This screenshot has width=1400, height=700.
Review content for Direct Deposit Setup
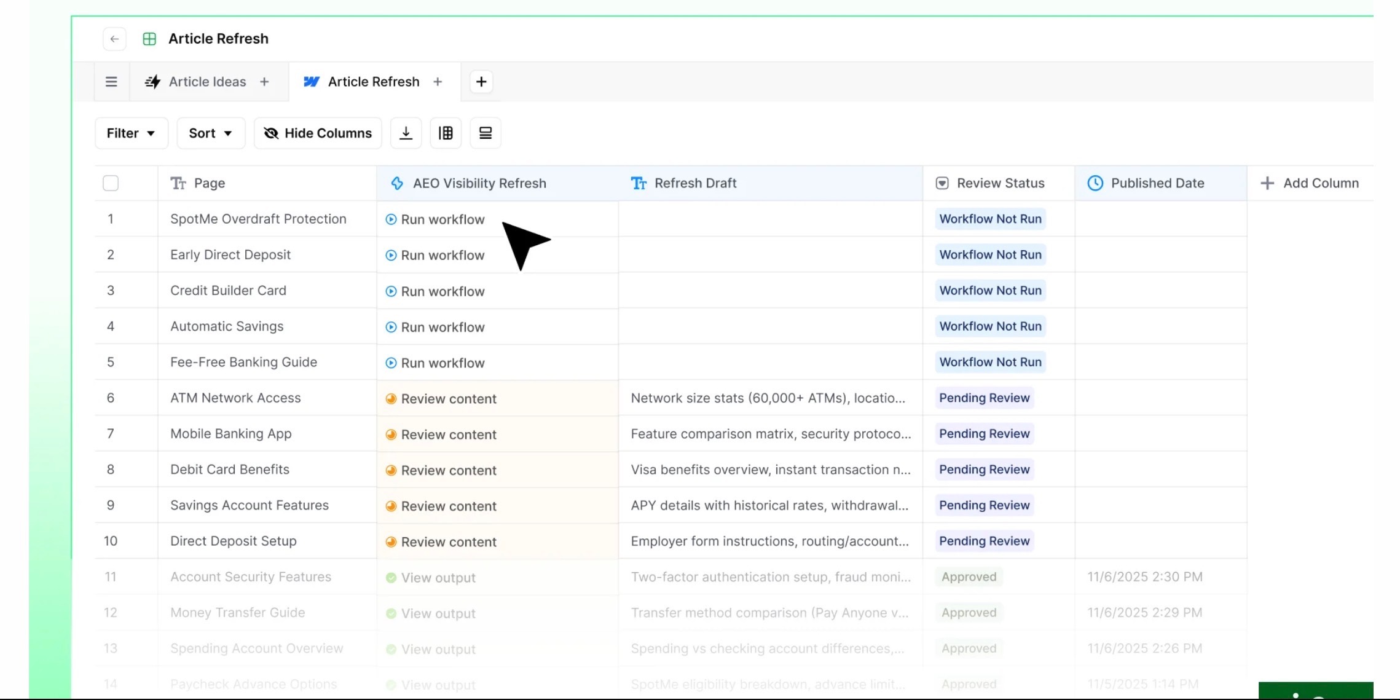pos(441,542)
